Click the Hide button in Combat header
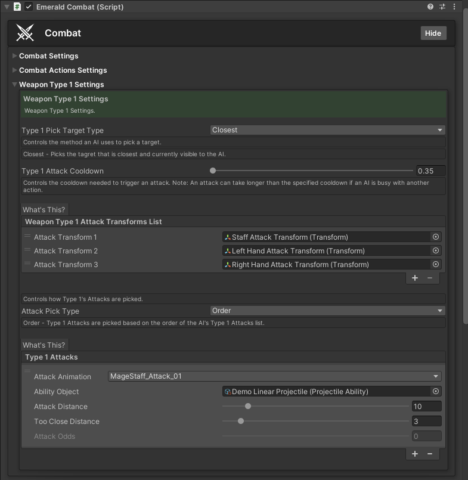The height and width of the screenshot is (480, 468). [x=433, y=33]
